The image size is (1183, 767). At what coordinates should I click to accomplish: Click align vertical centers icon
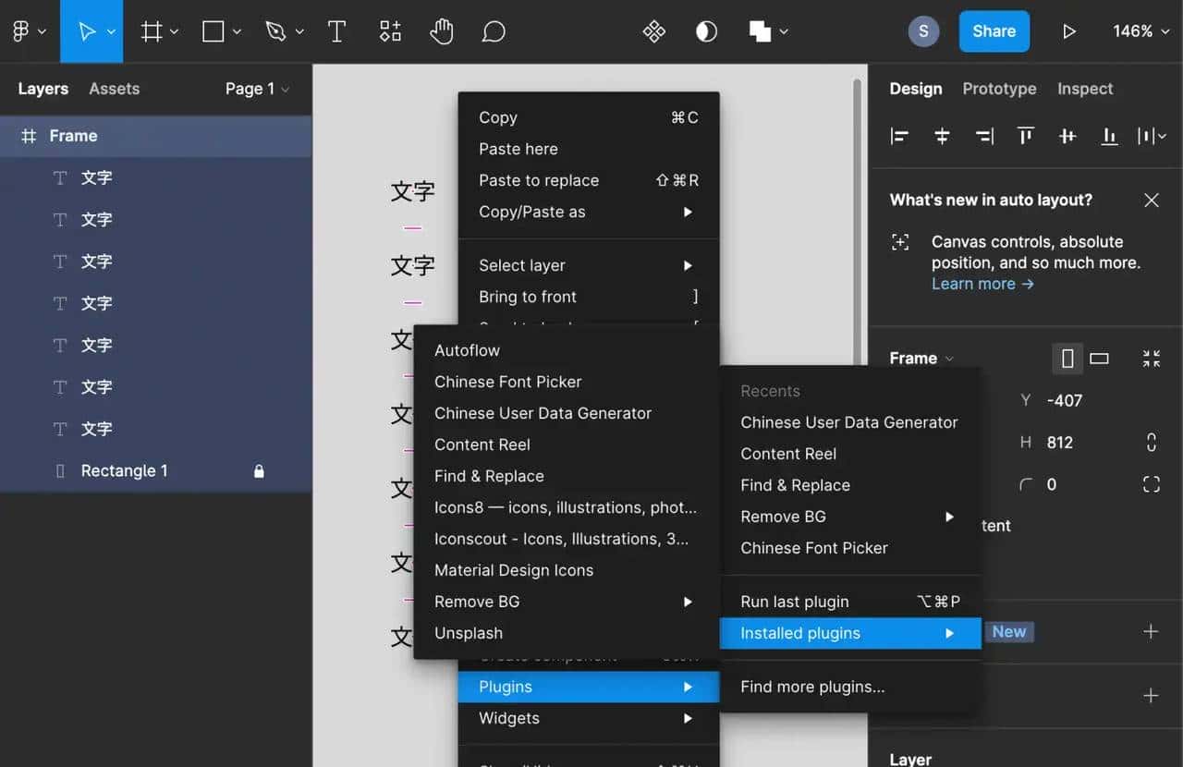point(1067,137)
